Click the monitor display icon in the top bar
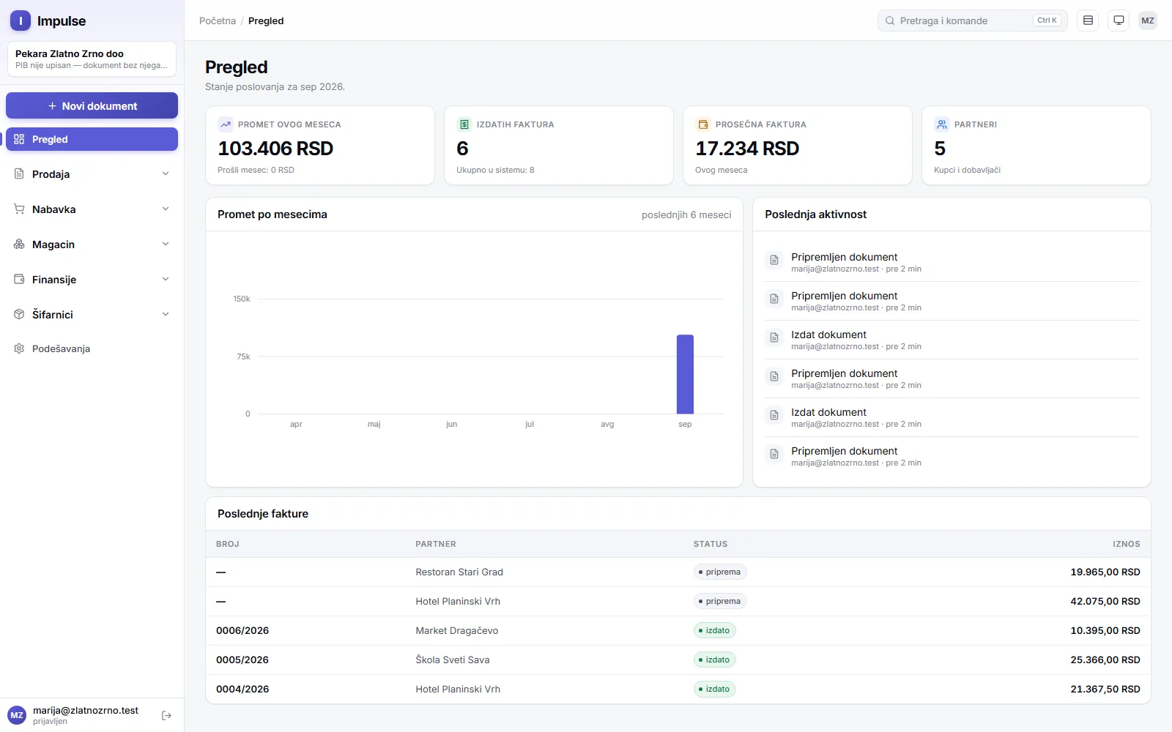Screen dimensions: 1172x732 tap(1119, 20)
